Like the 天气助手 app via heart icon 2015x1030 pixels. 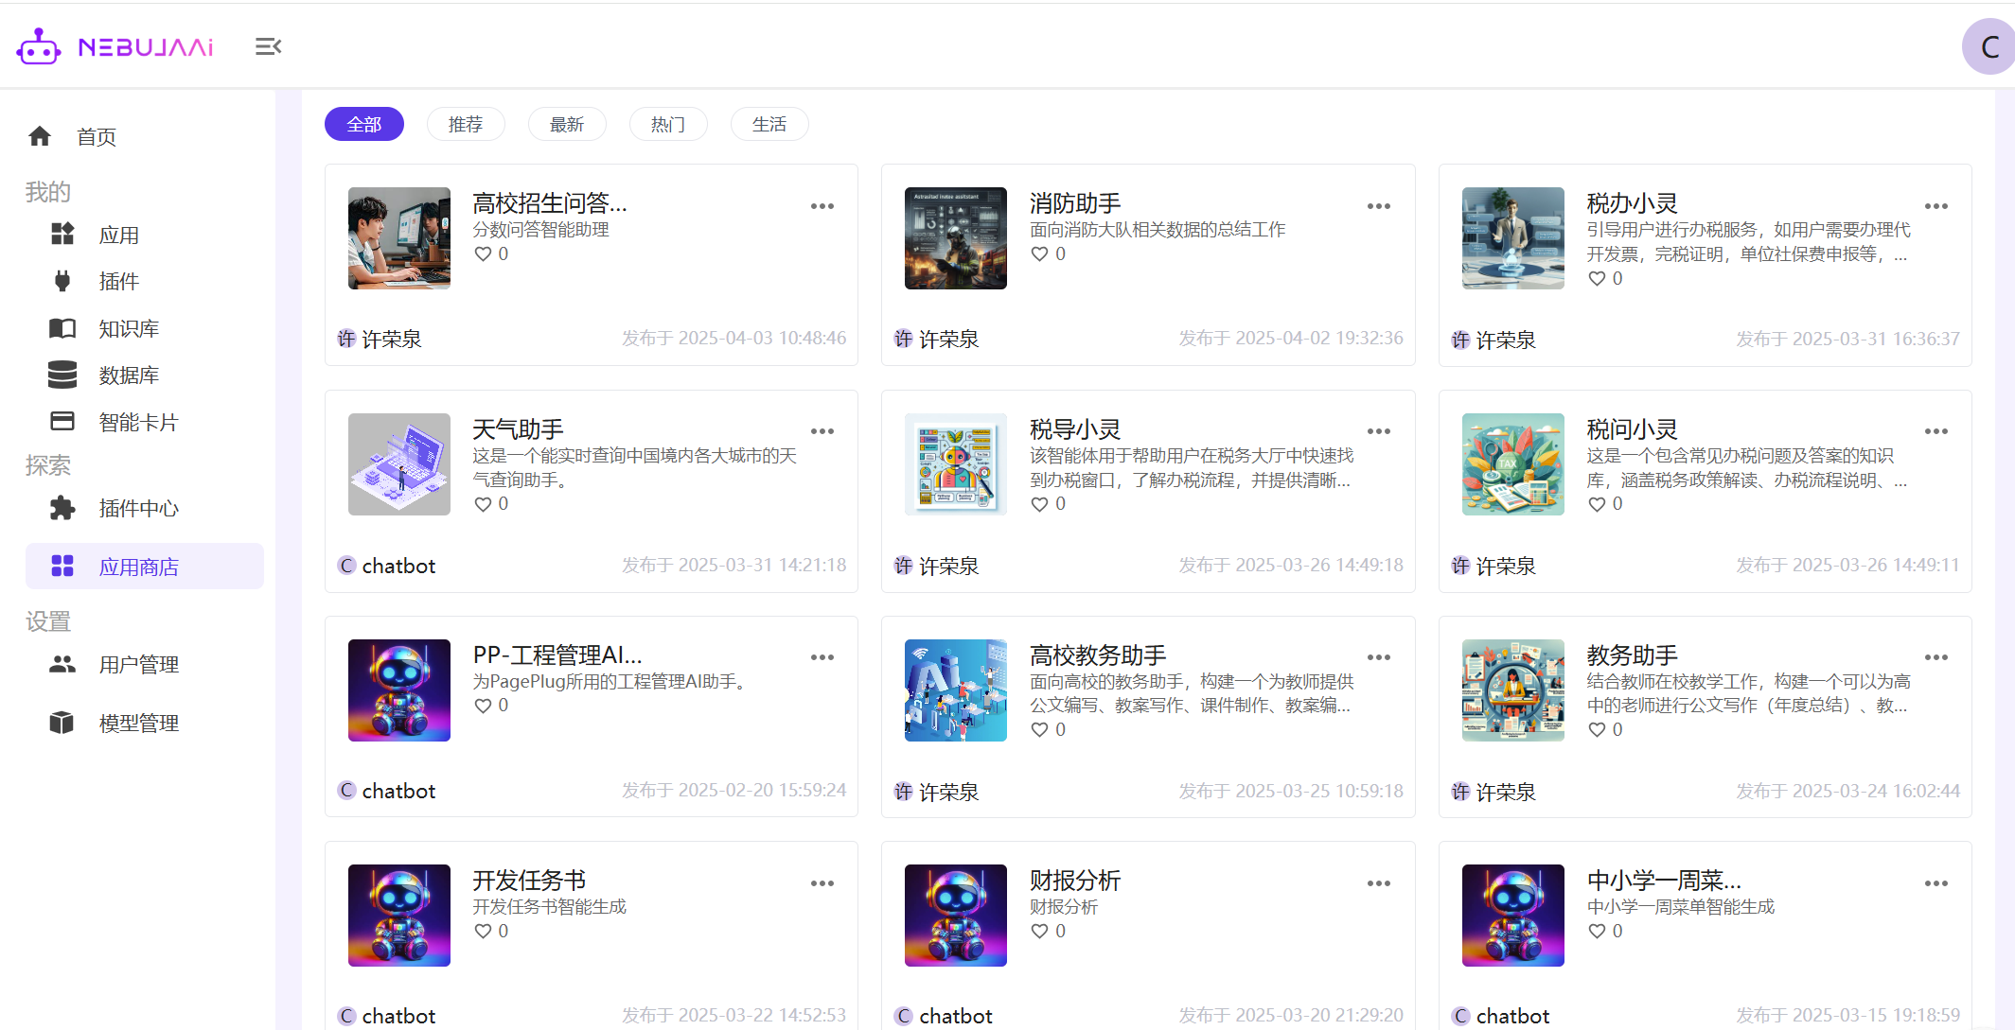click(483, 504)
